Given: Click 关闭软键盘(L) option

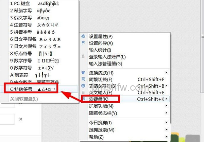Looking at the screenshot, I should (24, 99).
